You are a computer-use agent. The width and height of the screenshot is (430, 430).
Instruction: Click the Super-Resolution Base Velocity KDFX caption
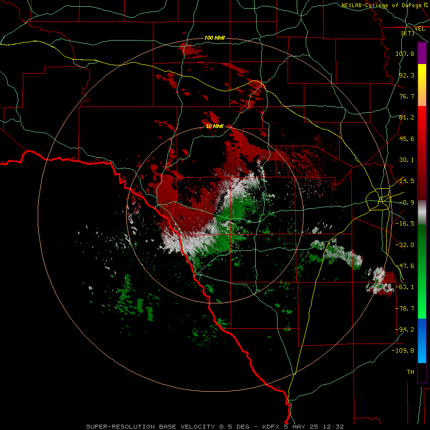[215, 427]
